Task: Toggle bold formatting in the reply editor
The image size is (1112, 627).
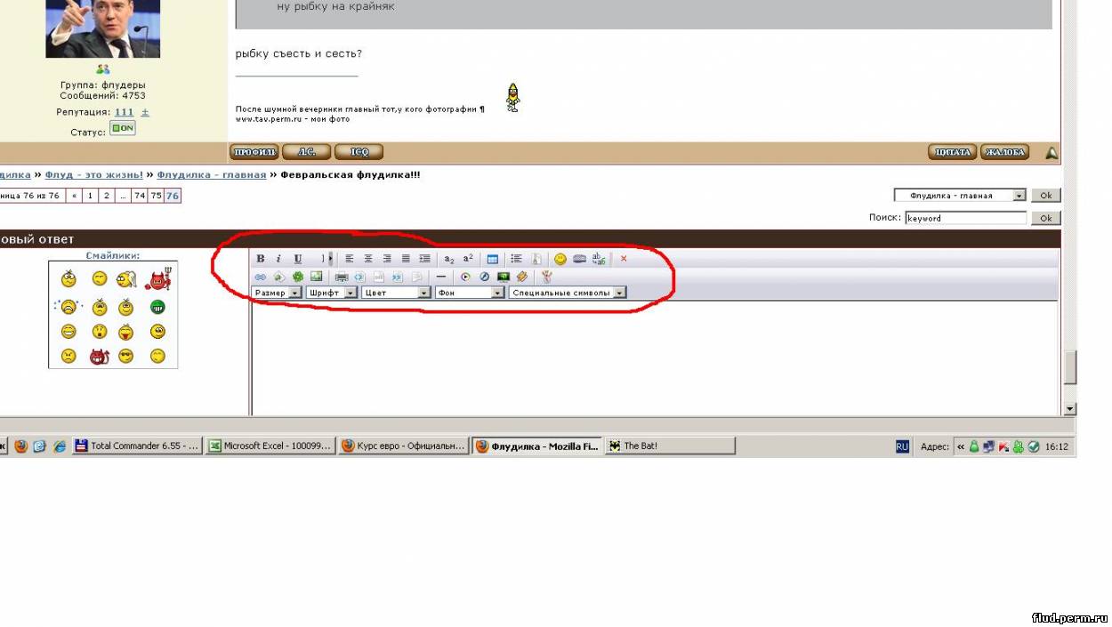Action: pos(261,259)
